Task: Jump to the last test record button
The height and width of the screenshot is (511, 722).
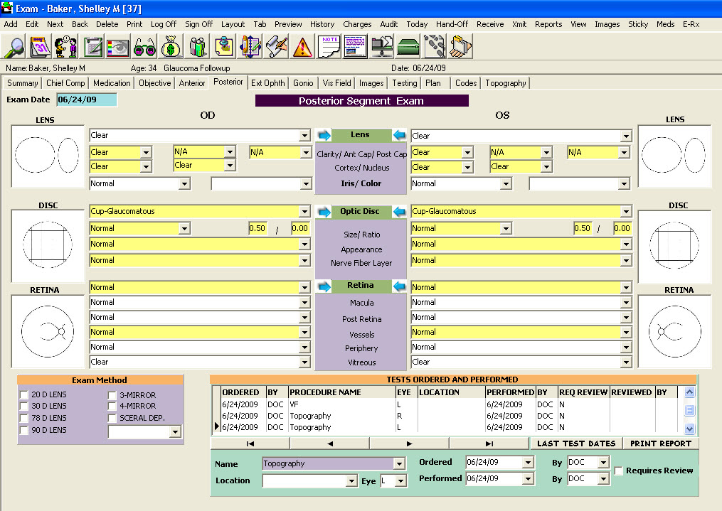Action: (489, 443)
